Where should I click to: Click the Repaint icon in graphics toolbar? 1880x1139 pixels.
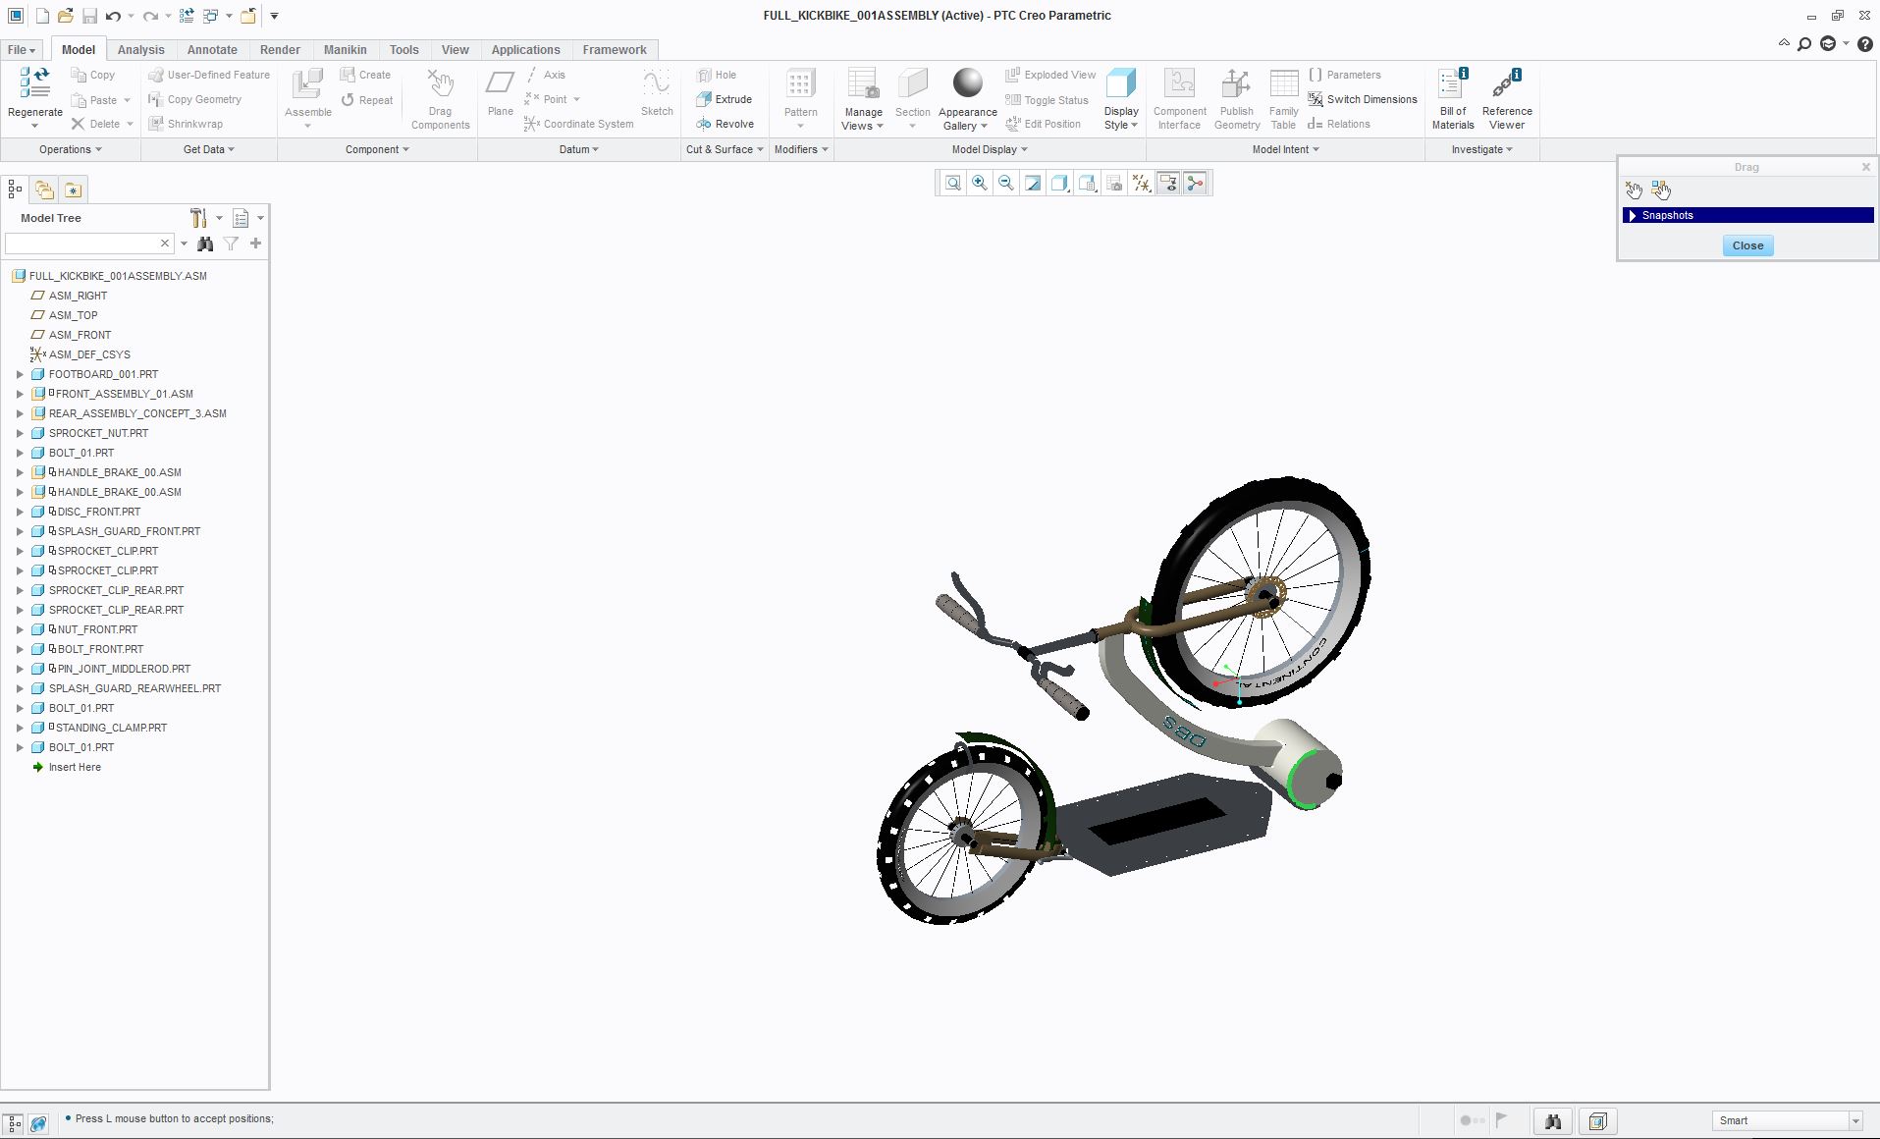(x=1032, y=183)
